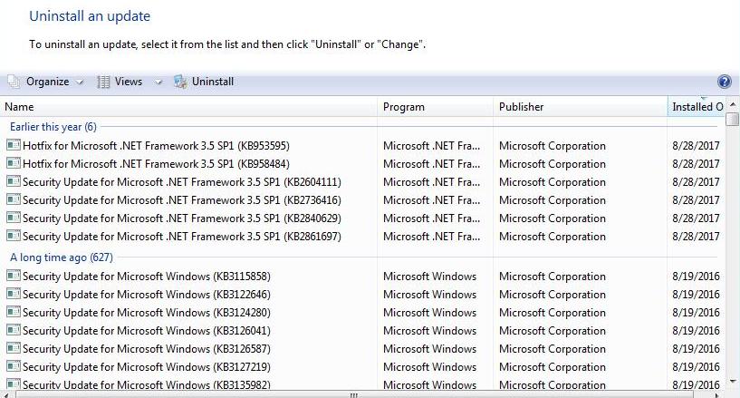
Task: Select Security Update for Microsoft Windows (KB3126587)
Action: [147, 348]
